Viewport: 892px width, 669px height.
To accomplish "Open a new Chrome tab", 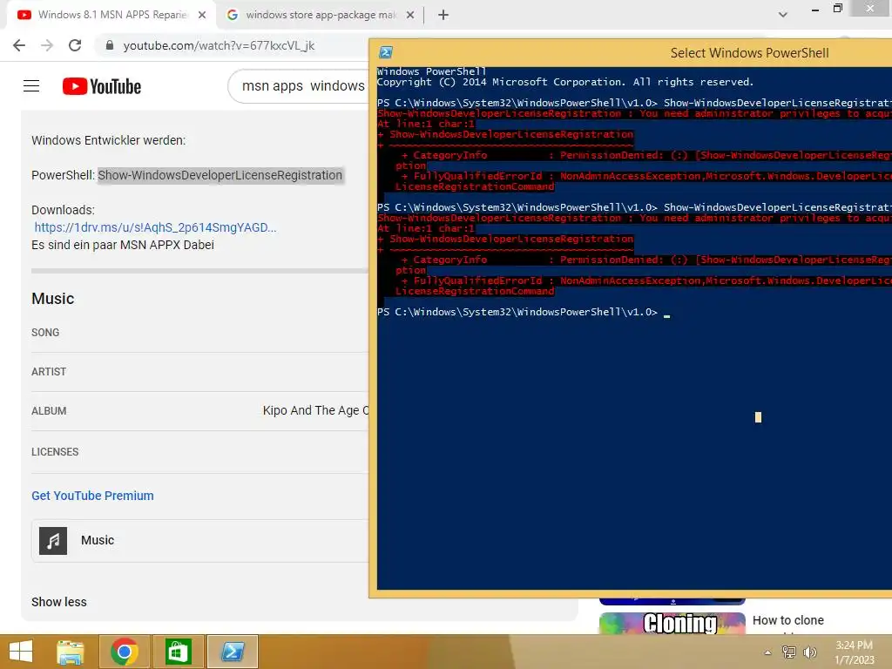I will pyautogui.click(x=443, y=16).
